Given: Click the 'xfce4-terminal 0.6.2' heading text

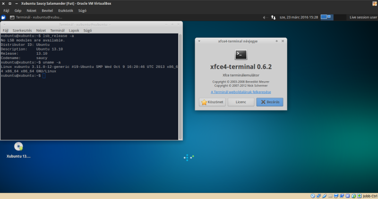Looking at the screenshot, I should click(x=241, y=66).
